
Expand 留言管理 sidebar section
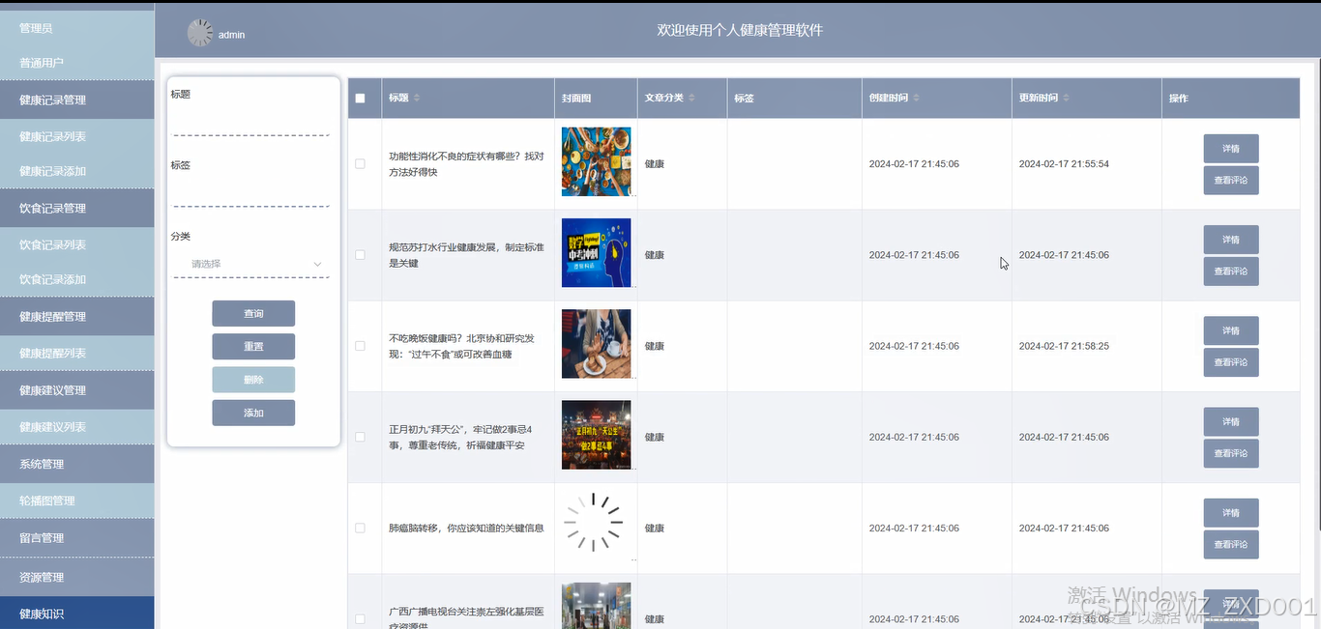pyautogui.click(x=77, y=538)
